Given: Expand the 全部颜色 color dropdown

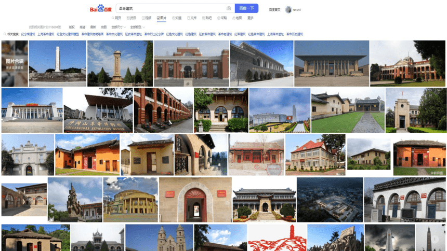Looking at the screenshot, I should [138, 27].
